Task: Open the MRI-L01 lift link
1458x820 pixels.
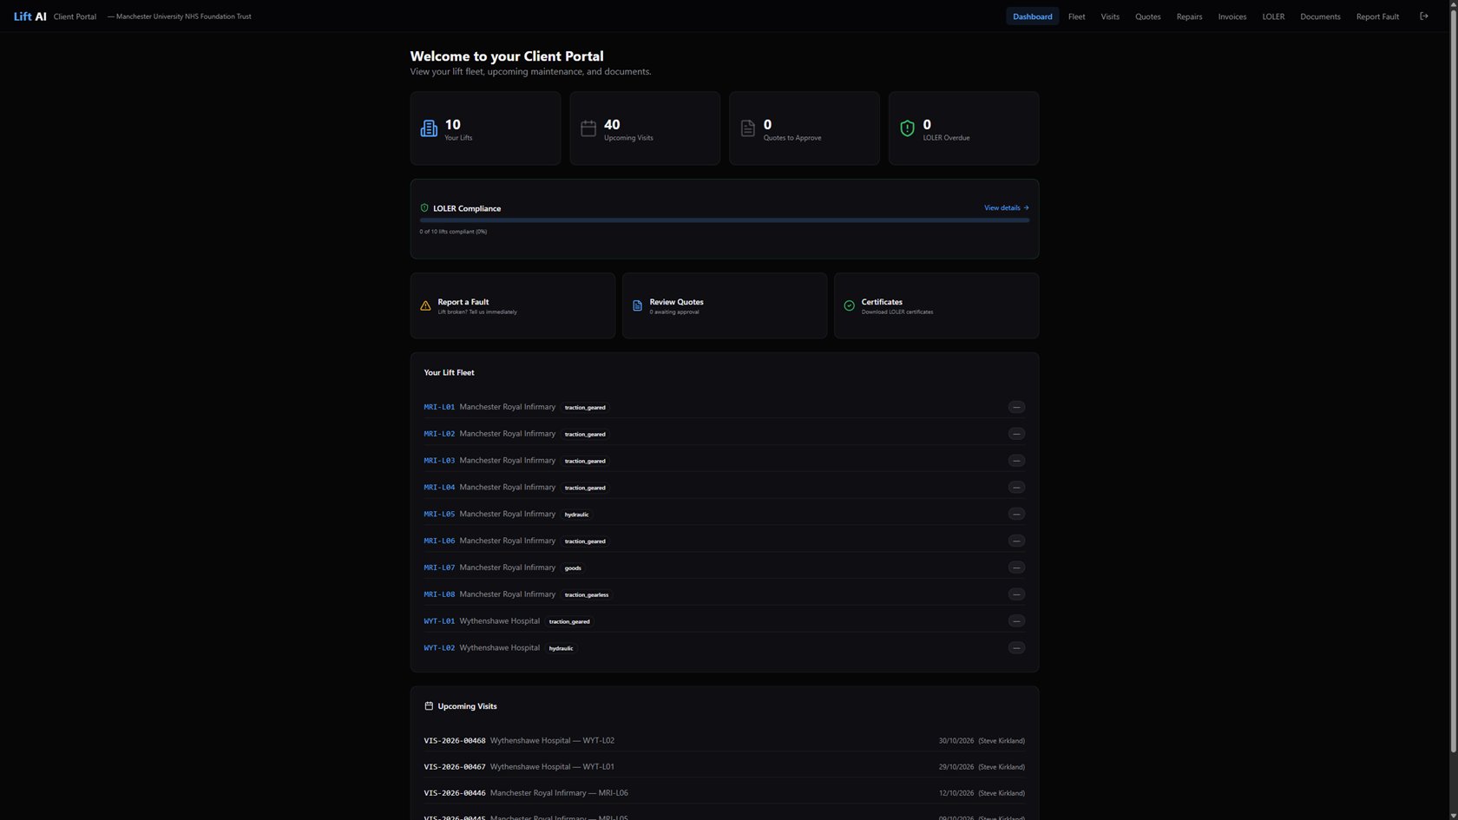Action: click(x=439, y=407)
